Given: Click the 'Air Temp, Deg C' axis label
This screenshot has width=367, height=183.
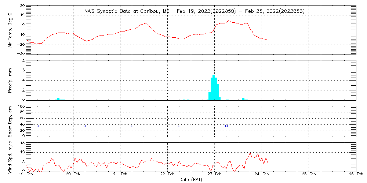Looking at the screenshot, I should (x=10, y=30).
